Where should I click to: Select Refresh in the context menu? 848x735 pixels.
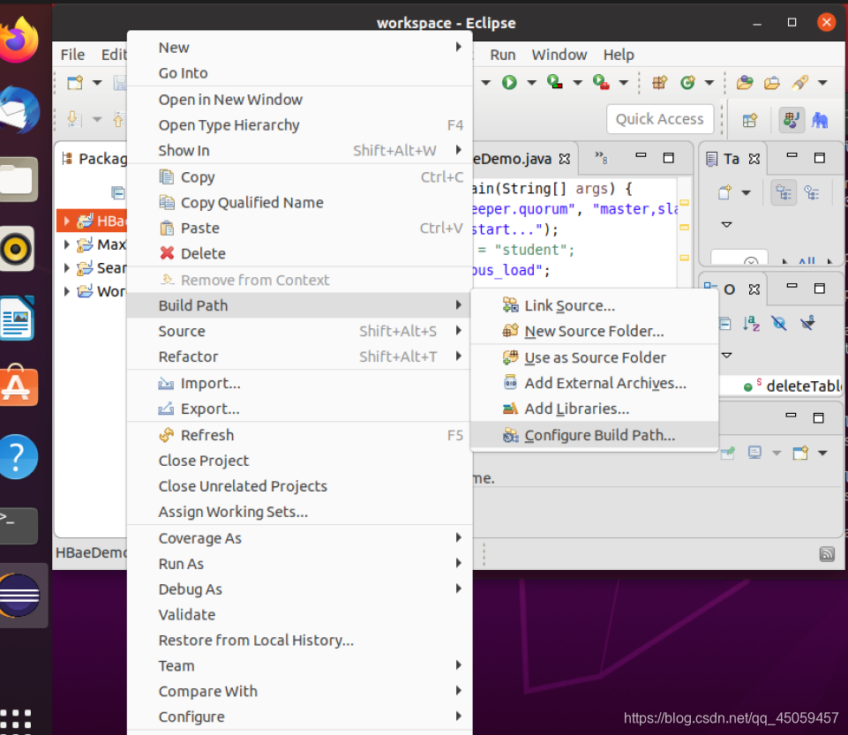point(300,435)
